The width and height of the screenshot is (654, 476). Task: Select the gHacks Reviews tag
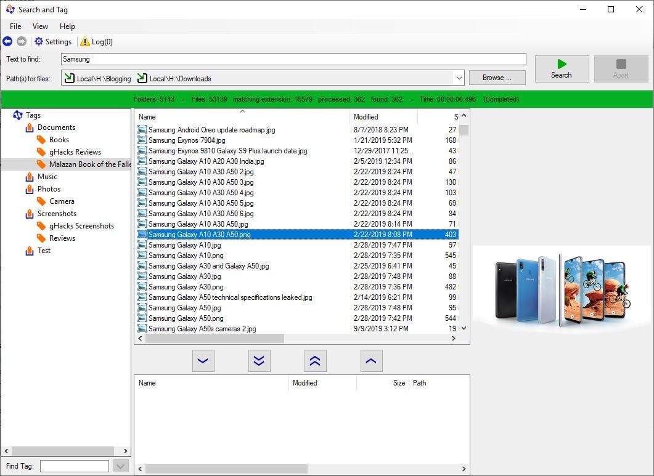point(75,151)
